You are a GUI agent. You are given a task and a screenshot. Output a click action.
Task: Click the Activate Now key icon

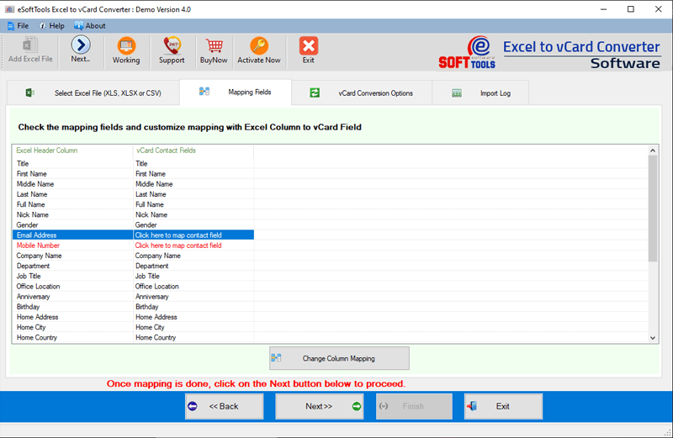[259, 46]
